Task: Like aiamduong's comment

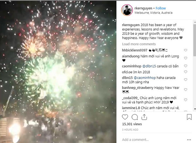Action: 186,58
